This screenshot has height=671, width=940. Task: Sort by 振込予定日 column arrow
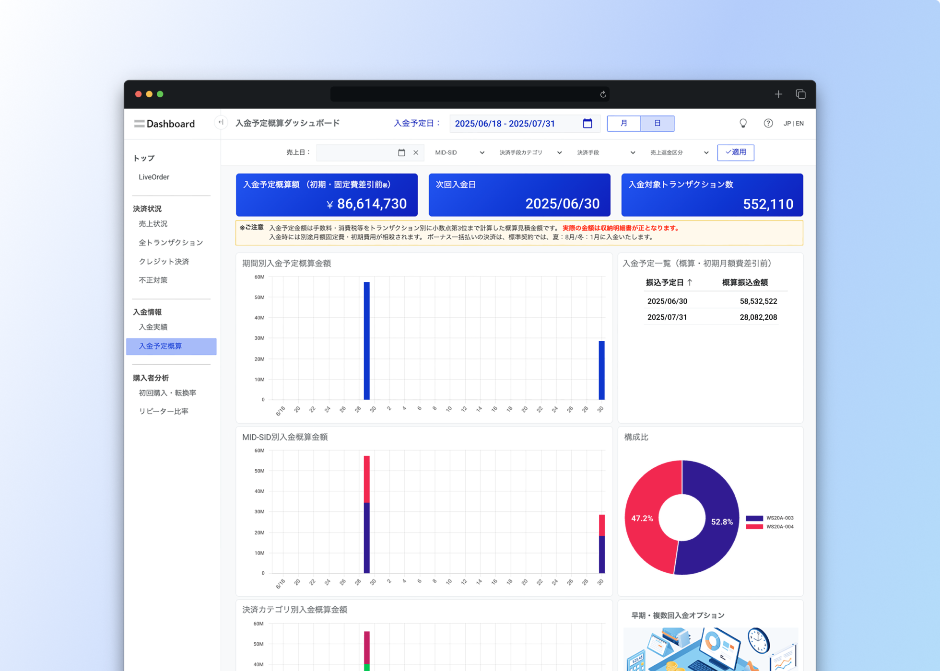pyautogui.click(x=690, y=282)
